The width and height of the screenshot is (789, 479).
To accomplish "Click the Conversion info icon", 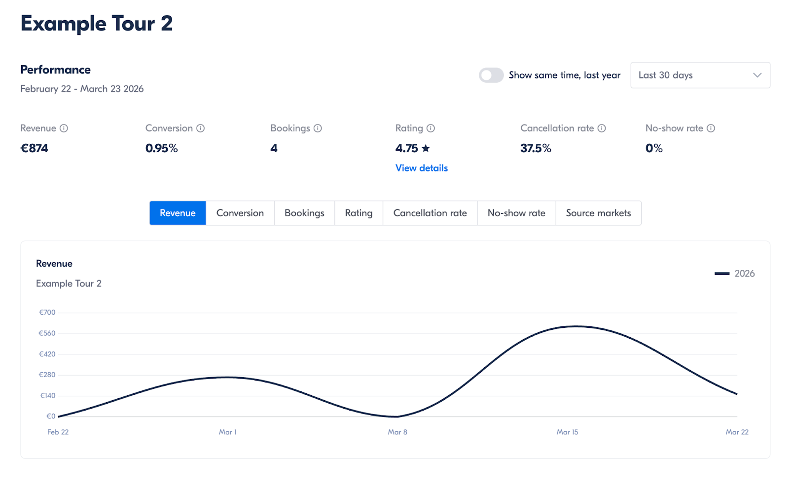I will [x=200, y=128].
